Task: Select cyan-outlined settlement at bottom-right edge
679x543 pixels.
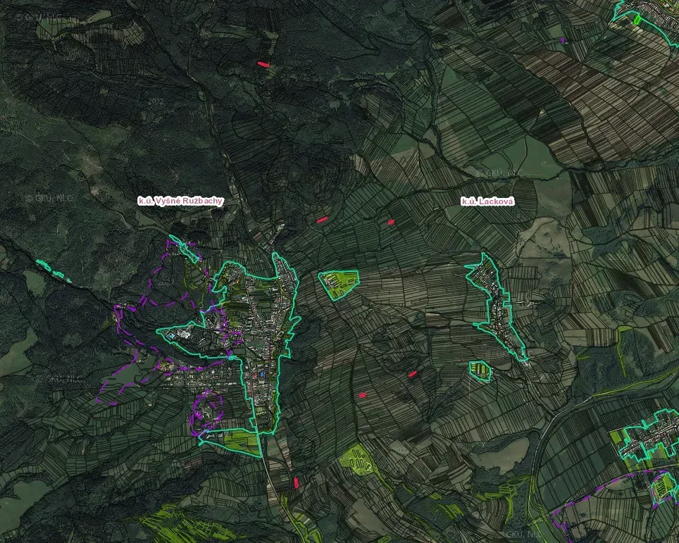Action: click(648, 435)
